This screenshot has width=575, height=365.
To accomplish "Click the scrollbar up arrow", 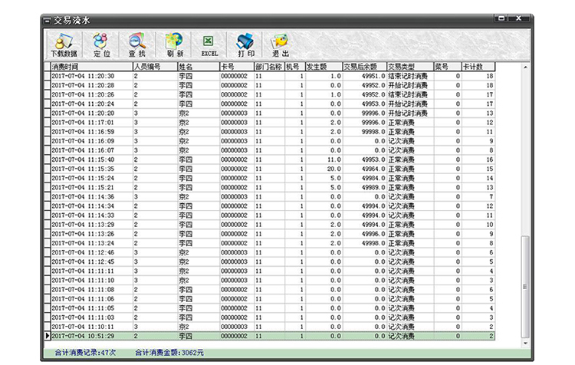I will (x=525, y=67).
